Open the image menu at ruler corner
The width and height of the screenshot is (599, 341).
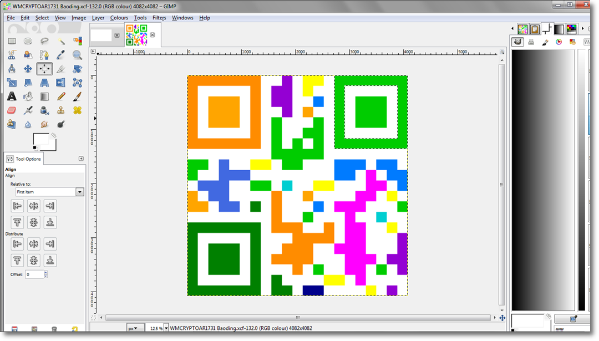[x=93, y=51]
